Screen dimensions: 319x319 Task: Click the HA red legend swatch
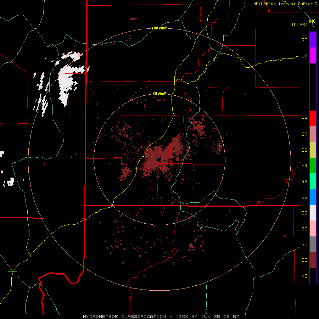pos(313,118)
